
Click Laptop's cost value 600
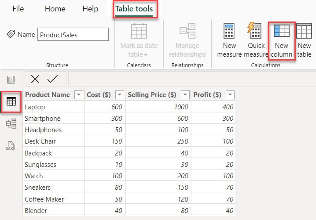(105, 107)
